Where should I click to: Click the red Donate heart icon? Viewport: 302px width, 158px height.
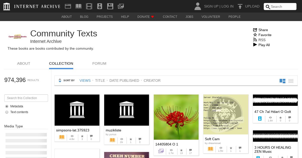[153, 17]
